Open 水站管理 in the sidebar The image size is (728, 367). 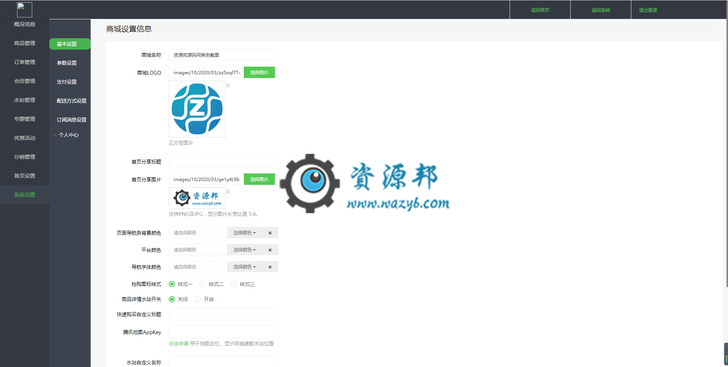point(25,100)
